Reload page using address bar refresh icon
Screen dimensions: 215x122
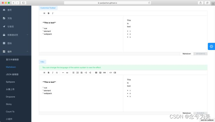(149, 3)
